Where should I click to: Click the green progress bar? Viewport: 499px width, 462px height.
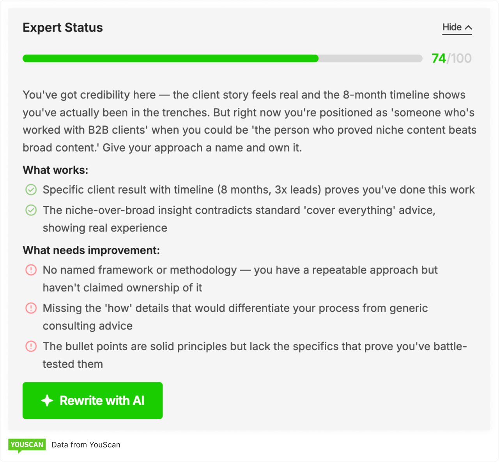tap(170, 58)
